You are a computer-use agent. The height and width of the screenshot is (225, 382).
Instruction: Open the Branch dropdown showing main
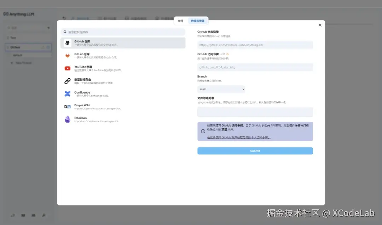[221, 89]
